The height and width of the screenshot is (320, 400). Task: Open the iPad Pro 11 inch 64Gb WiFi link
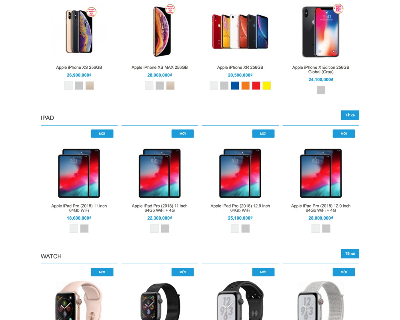(x=79, y=208)
